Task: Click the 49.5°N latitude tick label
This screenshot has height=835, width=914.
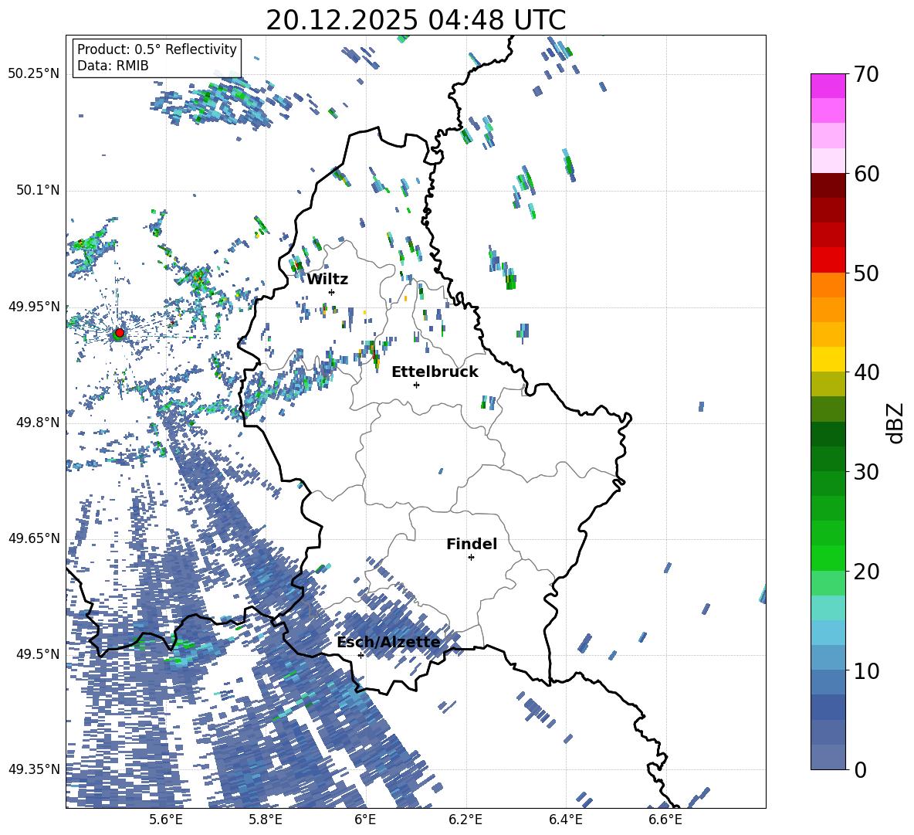Action: coord(38,654)
